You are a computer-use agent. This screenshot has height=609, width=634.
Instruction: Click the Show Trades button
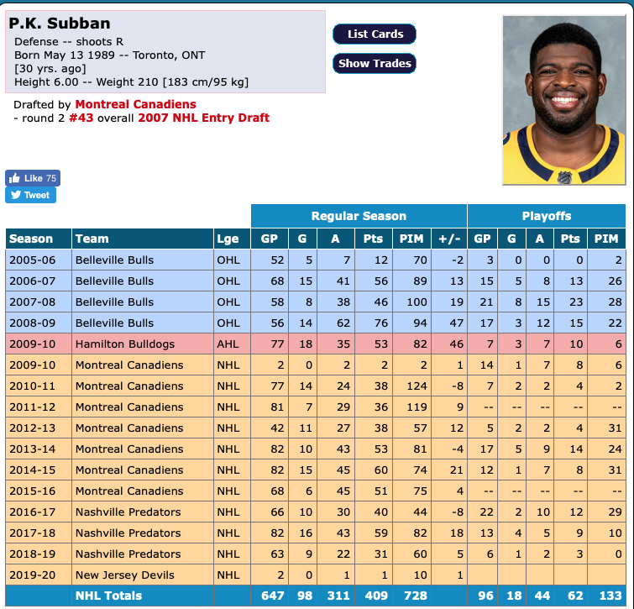(x=374, y=64)
